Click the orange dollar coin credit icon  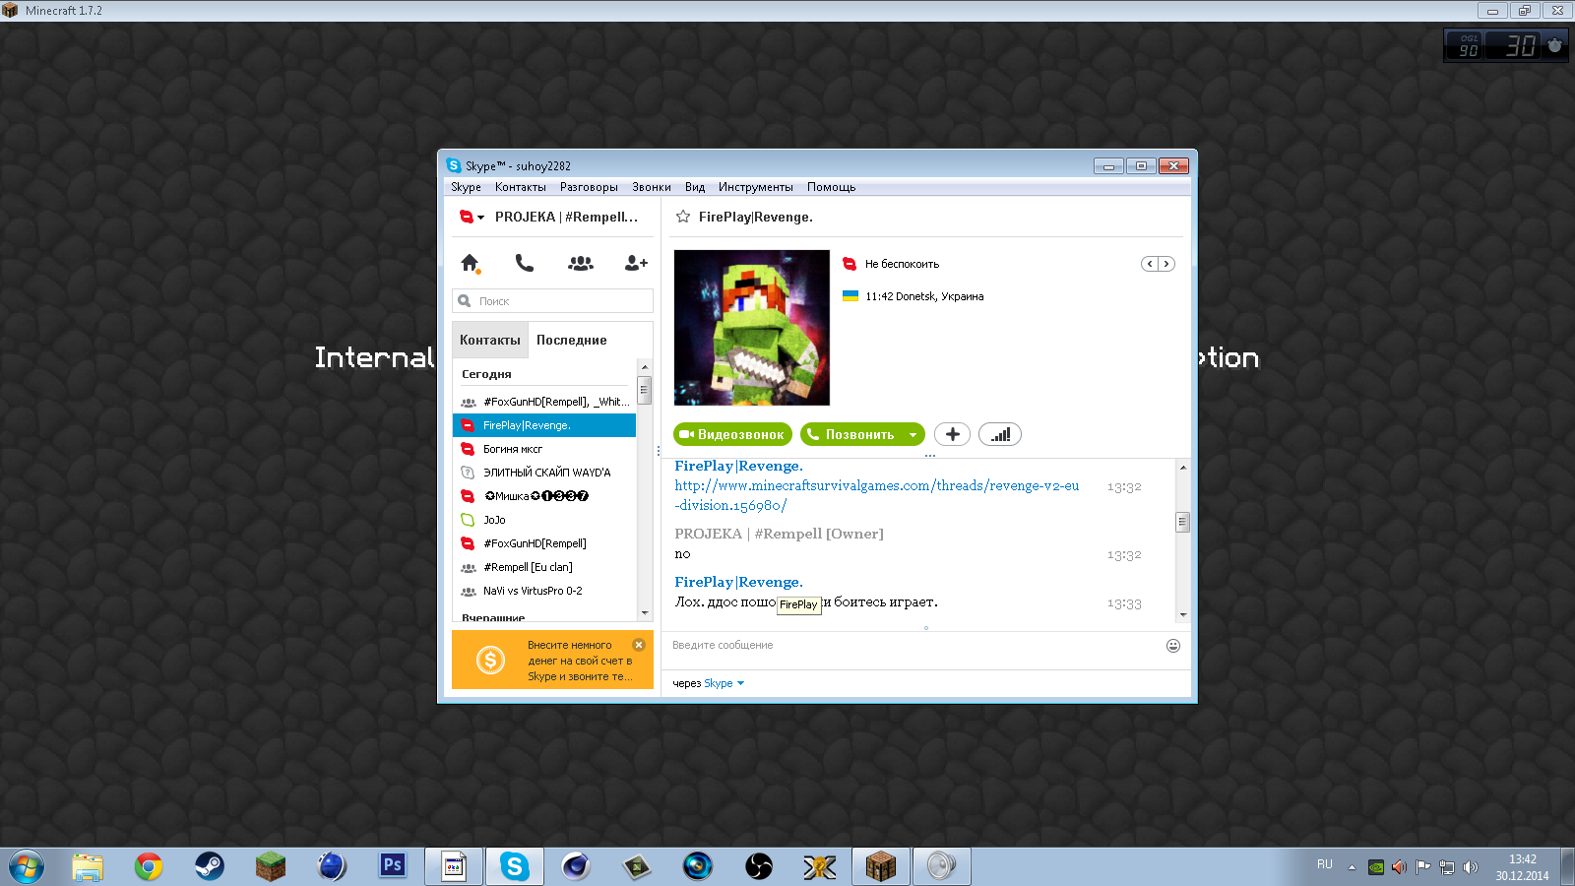490,660
